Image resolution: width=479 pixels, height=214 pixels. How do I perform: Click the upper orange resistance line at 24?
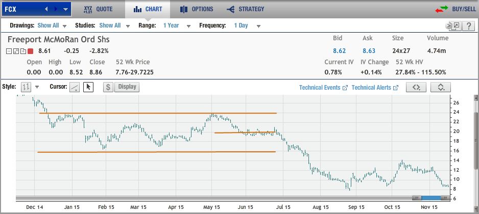point(158,113)
